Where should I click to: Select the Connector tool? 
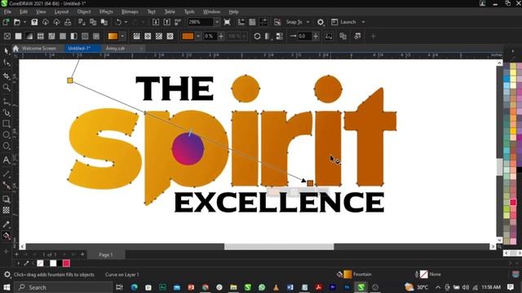6,185
